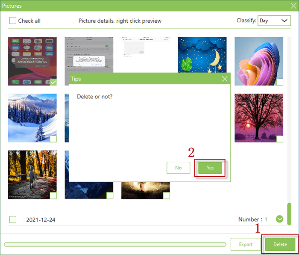Click the Classify dropdown arrow chevron
Screen dimensions: 299x255
click(x=284, y=21)
